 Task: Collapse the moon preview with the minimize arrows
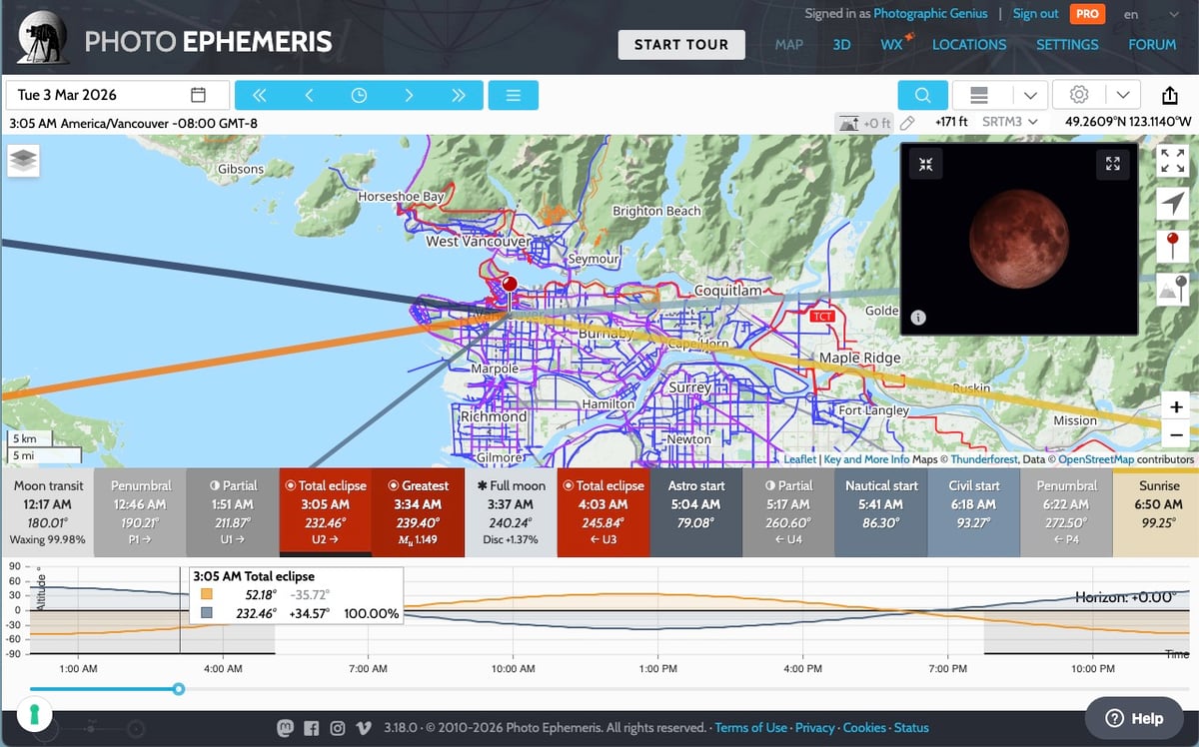(x=925, y=164)
